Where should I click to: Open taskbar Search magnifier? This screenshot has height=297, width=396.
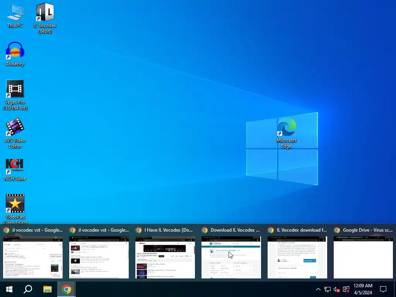(x=28, y=289)
